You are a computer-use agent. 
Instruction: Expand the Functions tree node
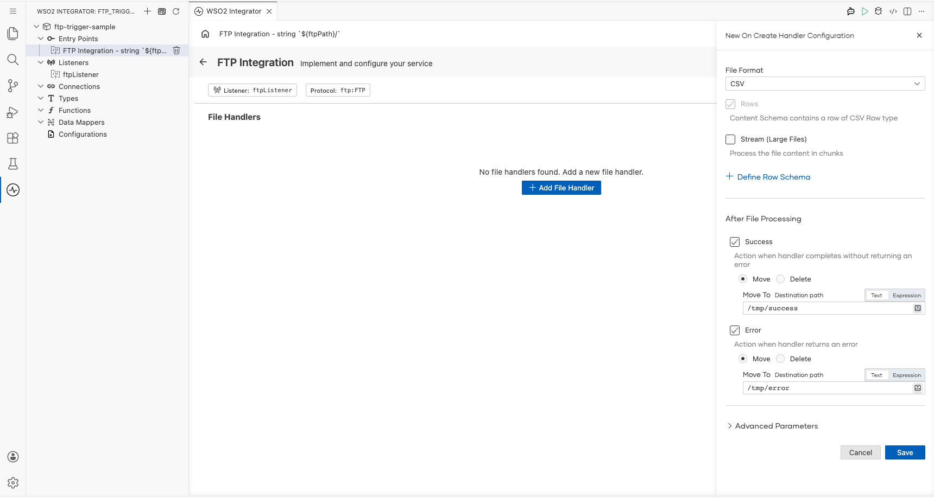[x=41, y=110]
